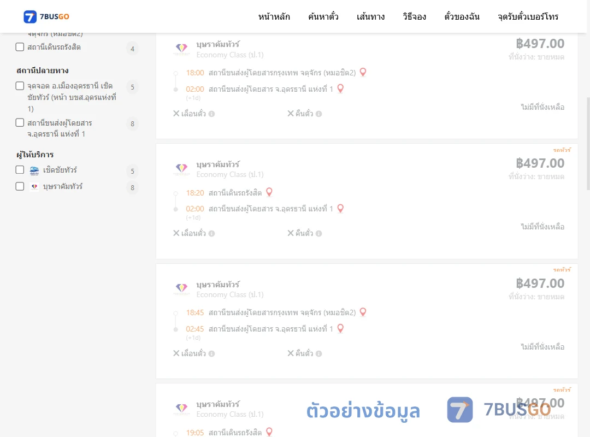Click the บุษราคัมทัวร์ logo in sidebar filter
590x437 pixels.
(34, 187)
